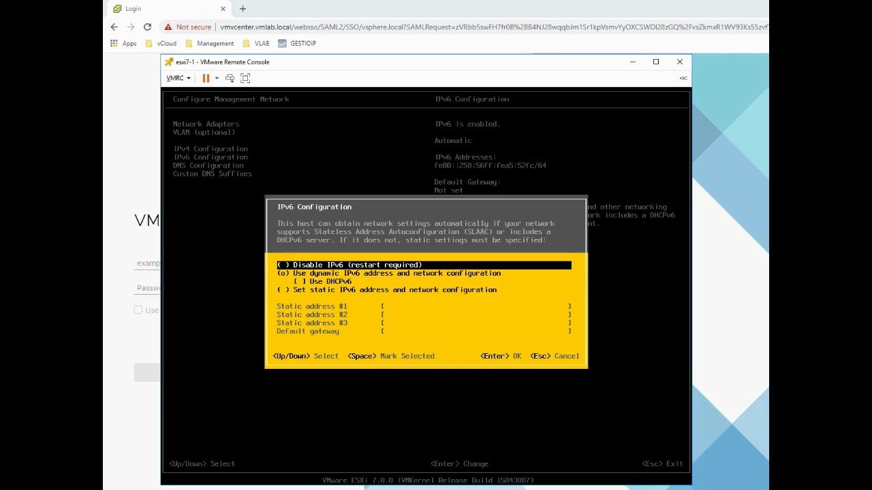
Task: Open the vCloud bookmark folder
Action: tap(161, 44)
